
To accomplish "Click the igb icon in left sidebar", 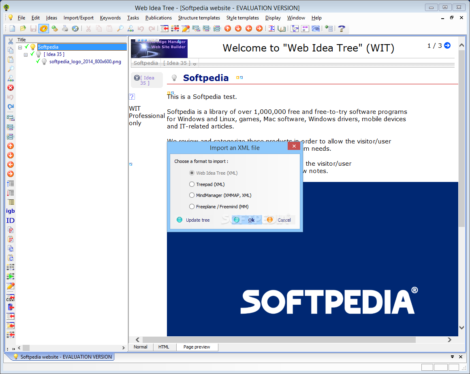I will pos(11,211).
